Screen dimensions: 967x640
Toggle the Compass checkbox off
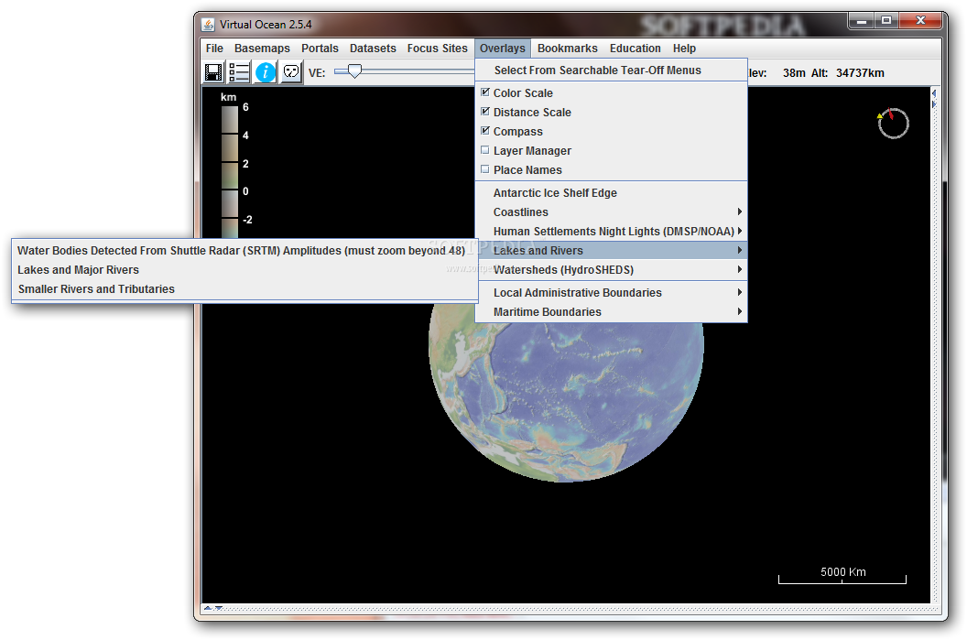tap(485, 131)
